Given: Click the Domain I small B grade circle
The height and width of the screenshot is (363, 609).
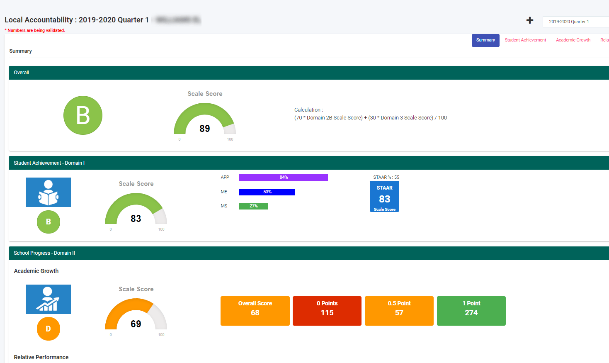Looking at the screenshot, I should [49, 222].
